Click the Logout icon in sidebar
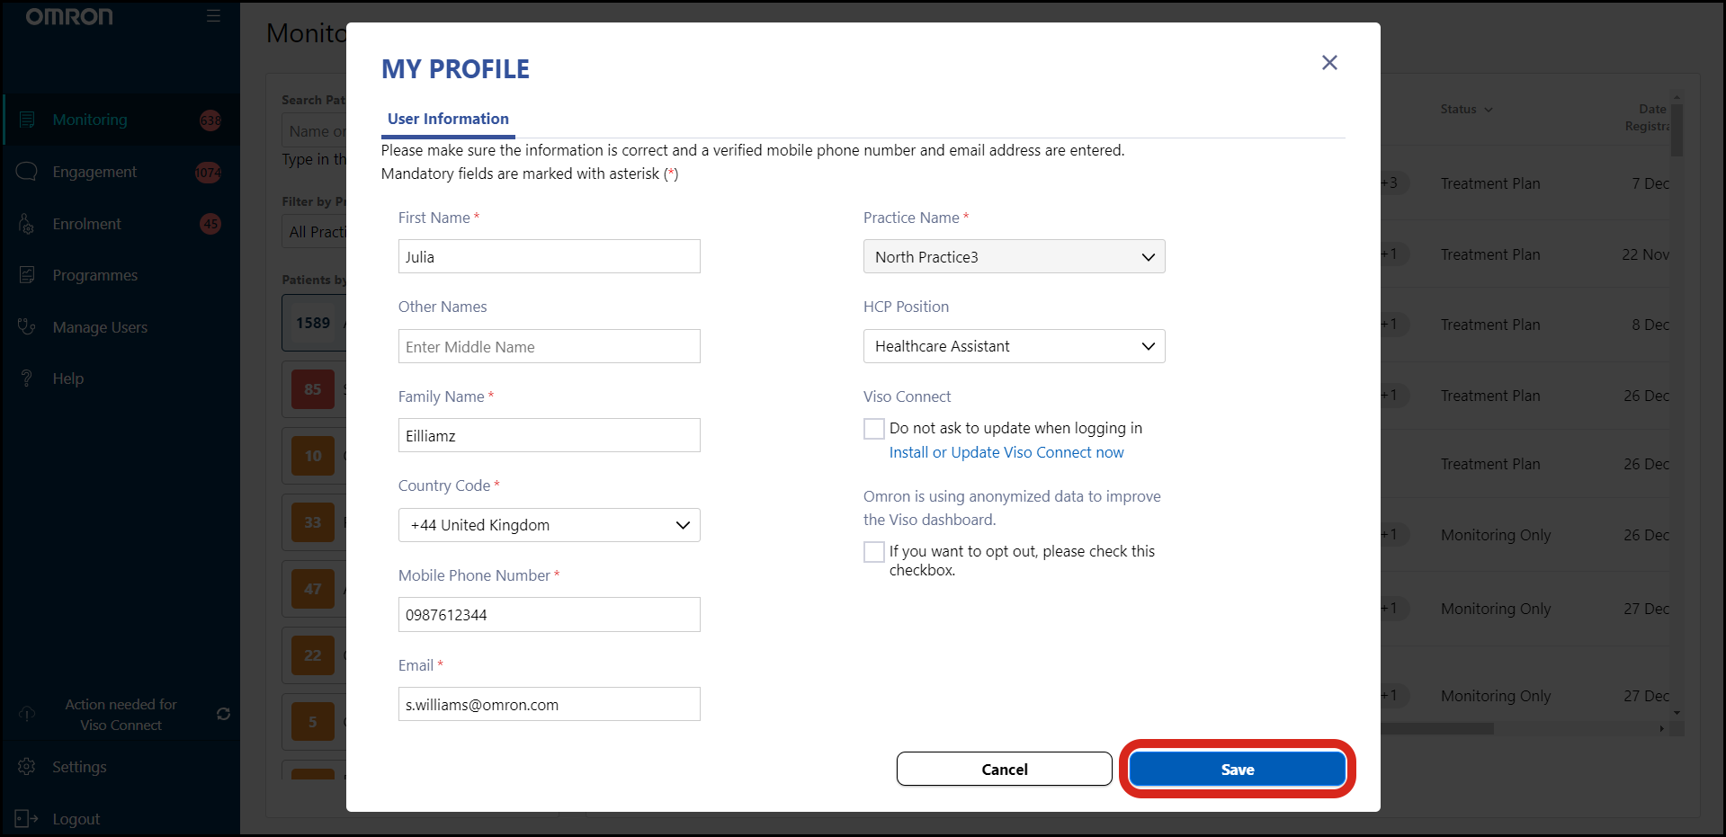The width and height of the screenshot is (1726, 837). (26, 819)
